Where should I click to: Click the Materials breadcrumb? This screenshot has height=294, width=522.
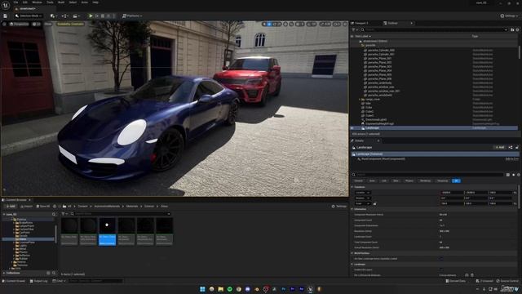tap(132, 207)
